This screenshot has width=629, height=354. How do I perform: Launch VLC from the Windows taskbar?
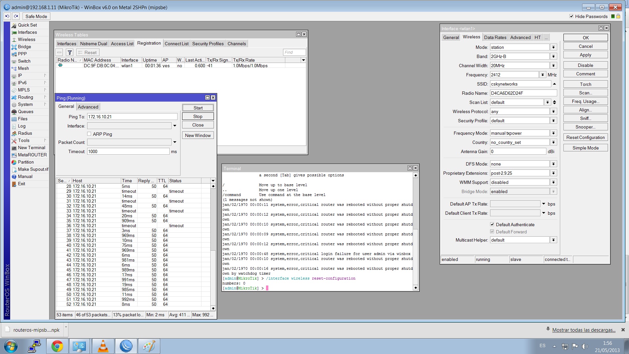click(x=103, y=346)
